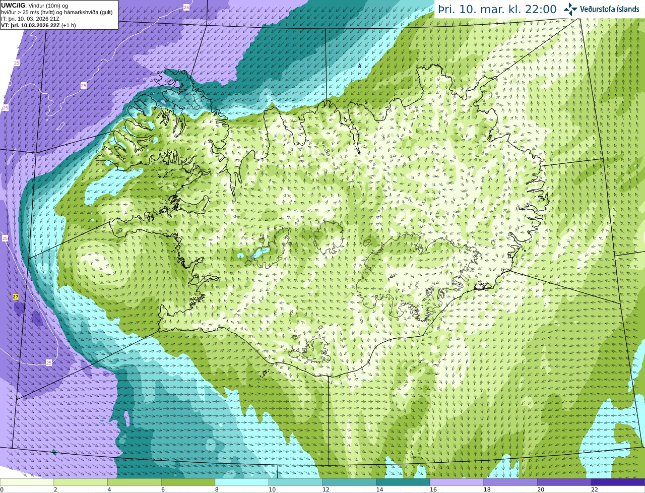The image size is (645, 493).
Task: Click the scale label '20'
Action: pos(541,489)
